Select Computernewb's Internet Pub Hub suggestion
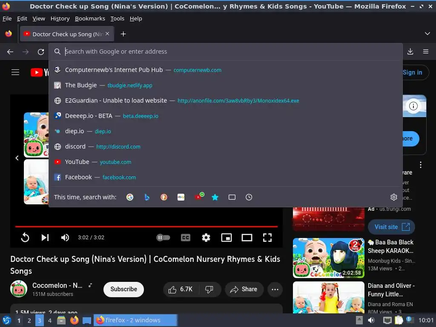Screen dimensions: 436x327 tap(226, 70)
